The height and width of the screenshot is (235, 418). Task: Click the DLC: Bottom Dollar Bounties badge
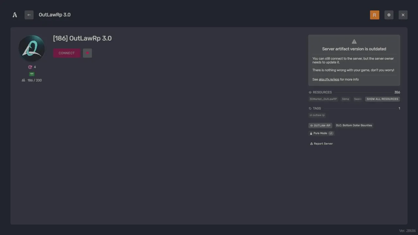354,125
